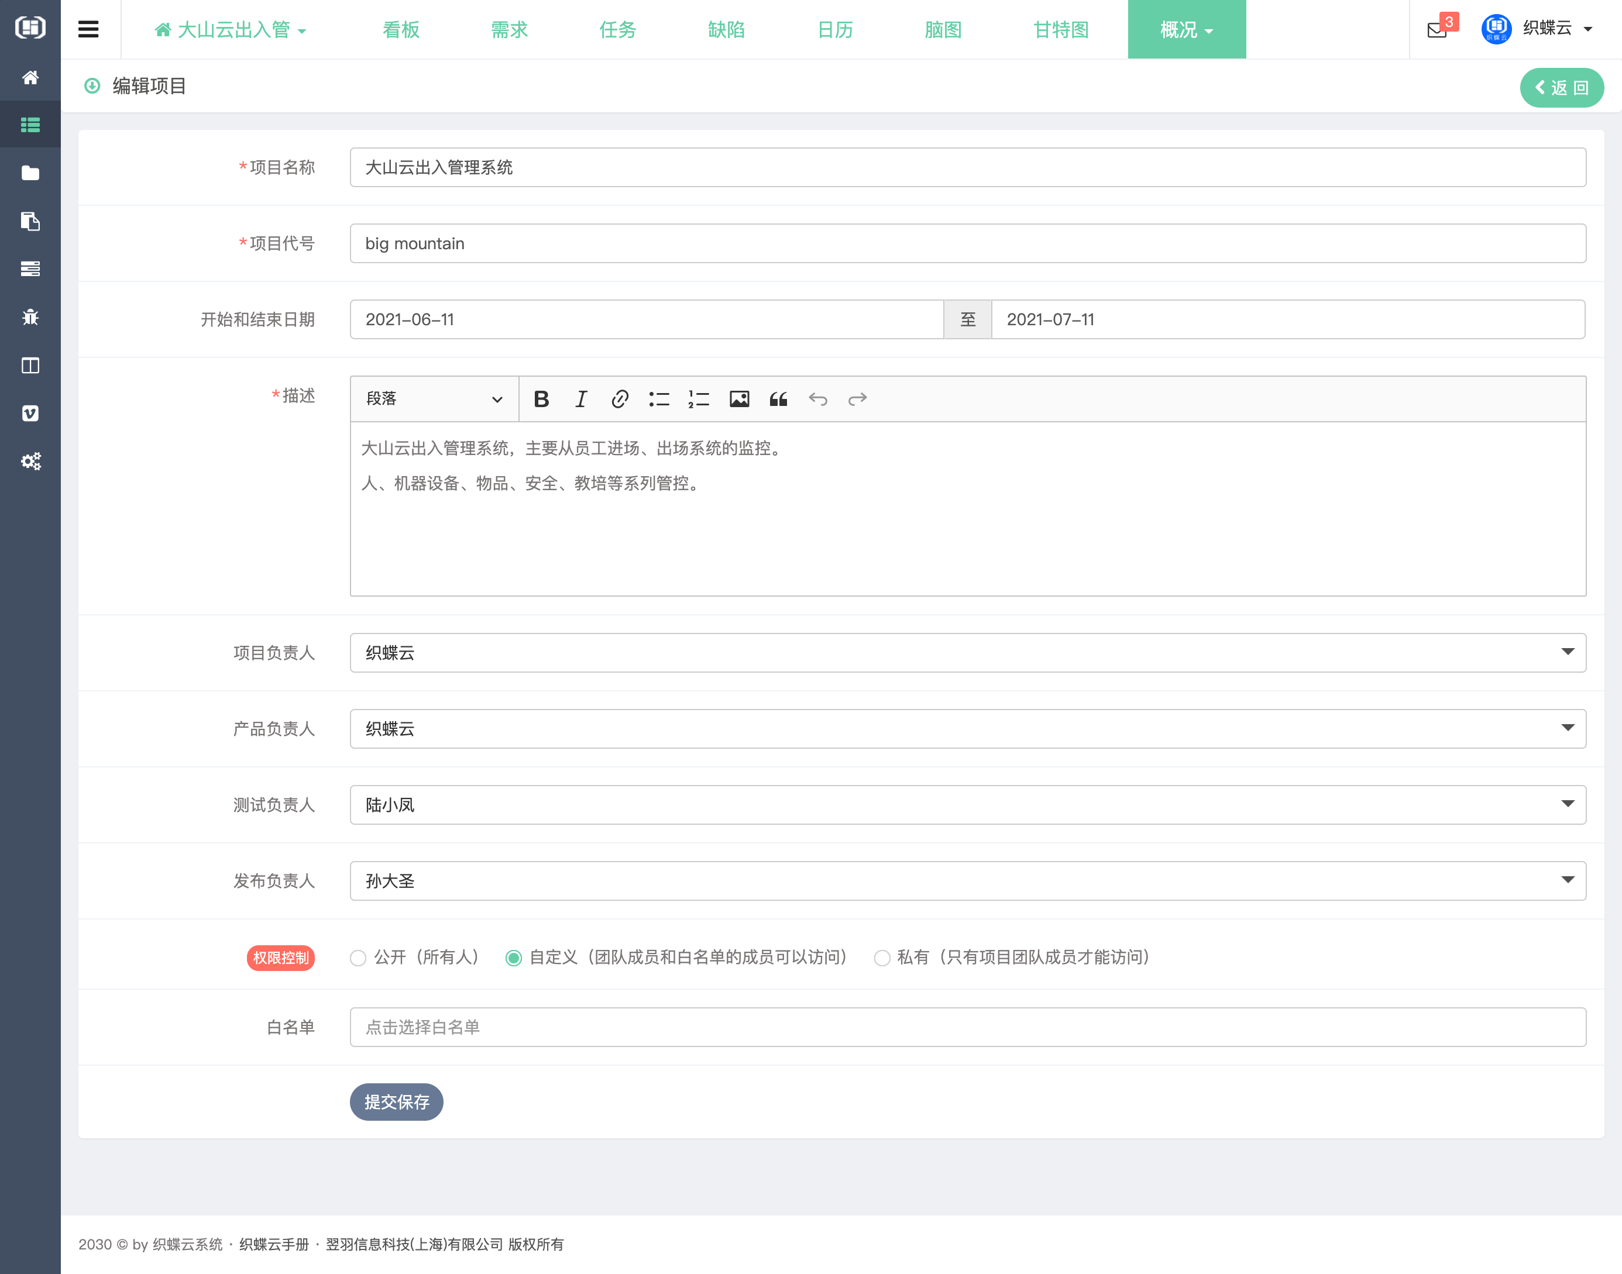Viewport: 1622px width, 1274px height.
Task: Open the mail notifications icon
Action: (x=1437, y=30)
